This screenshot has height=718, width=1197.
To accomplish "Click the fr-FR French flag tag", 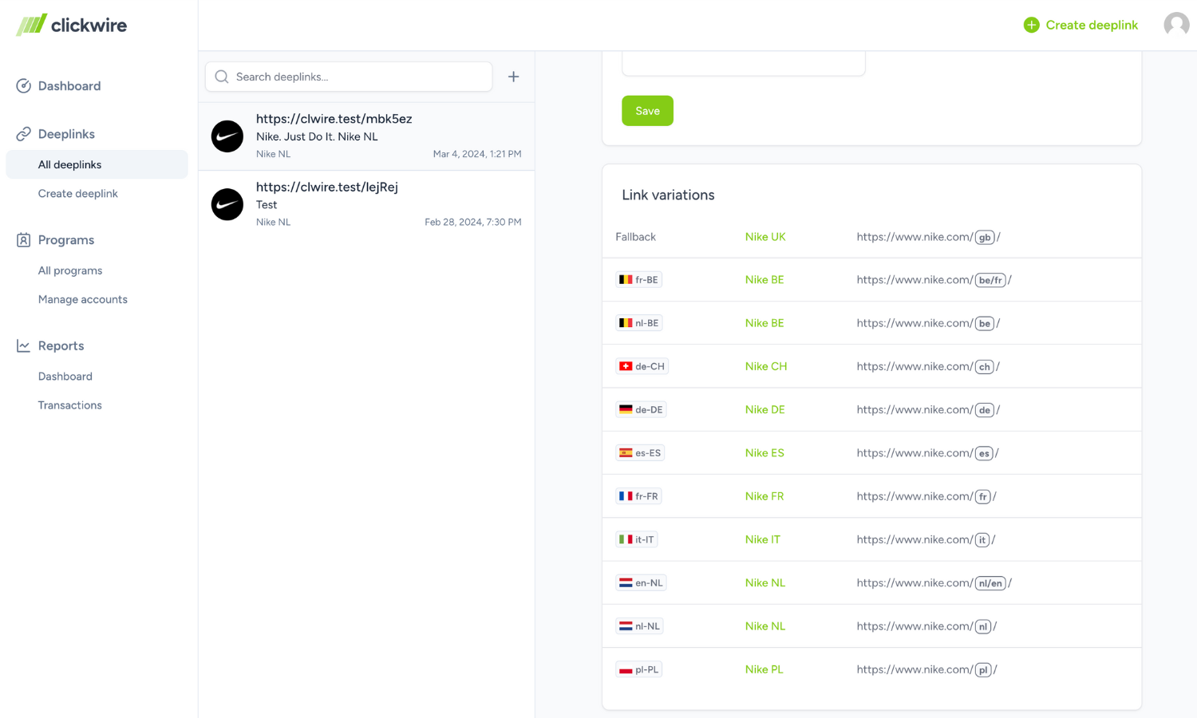I will click(639, 496).
